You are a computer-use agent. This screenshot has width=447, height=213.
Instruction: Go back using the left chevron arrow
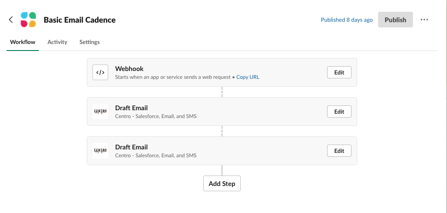click(11, 20)
